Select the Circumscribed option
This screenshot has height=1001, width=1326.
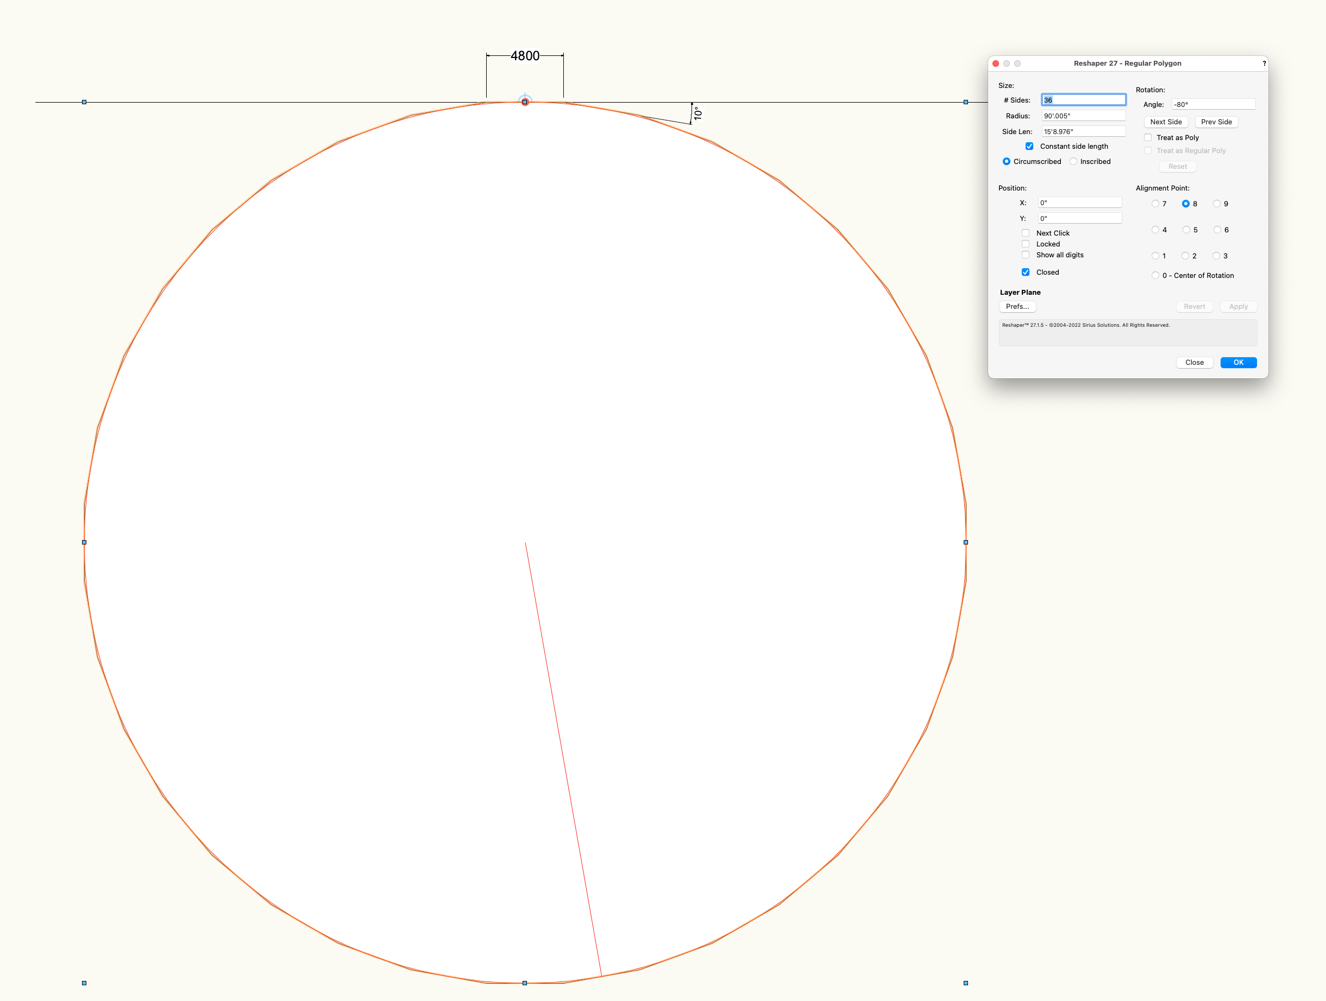pos(1007,161)
